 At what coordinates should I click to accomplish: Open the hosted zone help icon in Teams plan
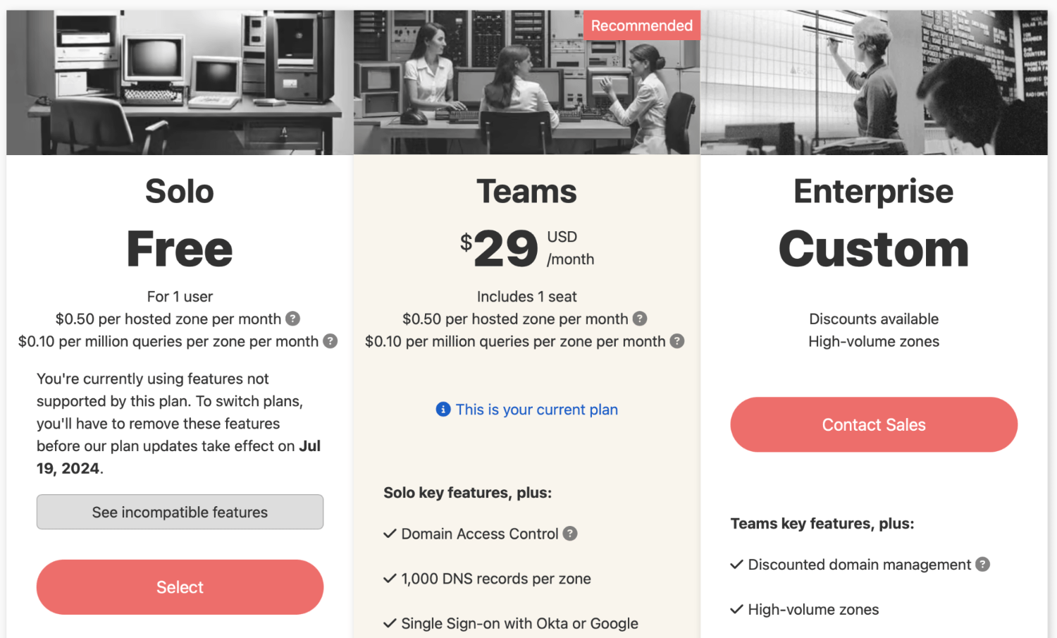(640, 319)
